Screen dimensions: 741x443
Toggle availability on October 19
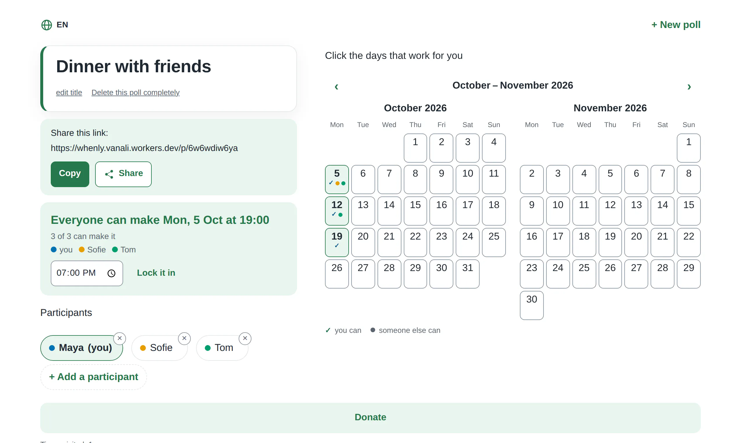click(x=337, y=242)
